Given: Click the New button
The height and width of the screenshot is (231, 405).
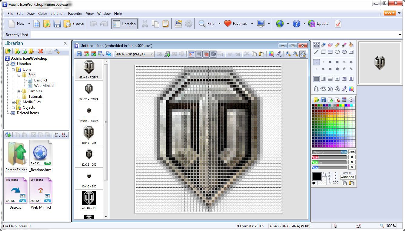Looking at the screenshot, I should click(x=17, y=24).
